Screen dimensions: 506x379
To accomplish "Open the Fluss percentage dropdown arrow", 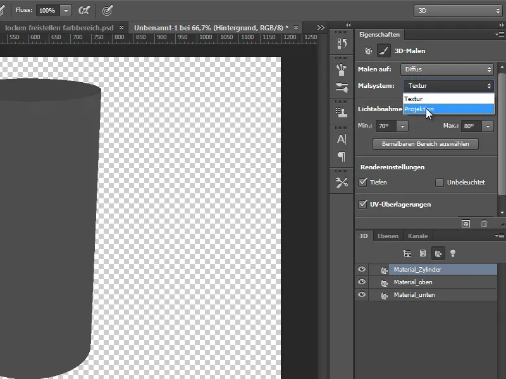I will point(66,11).
